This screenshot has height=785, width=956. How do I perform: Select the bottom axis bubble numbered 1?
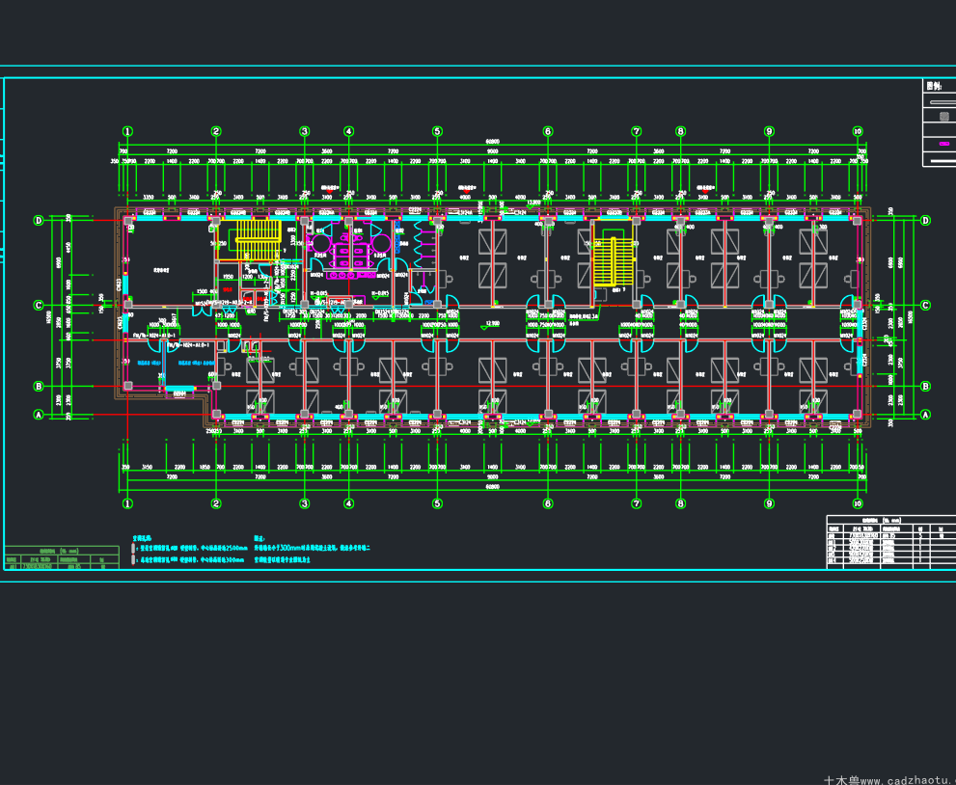click(127, 503)
